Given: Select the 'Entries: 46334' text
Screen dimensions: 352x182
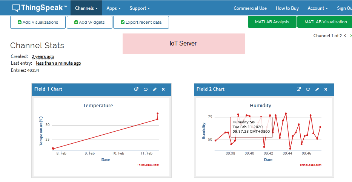Looking at the screenshot, I should pos(25,70).
